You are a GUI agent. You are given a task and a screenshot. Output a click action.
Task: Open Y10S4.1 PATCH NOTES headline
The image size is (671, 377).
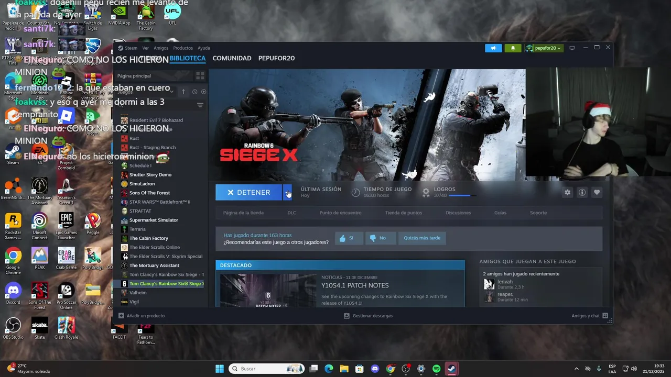[x=355, y=285]
